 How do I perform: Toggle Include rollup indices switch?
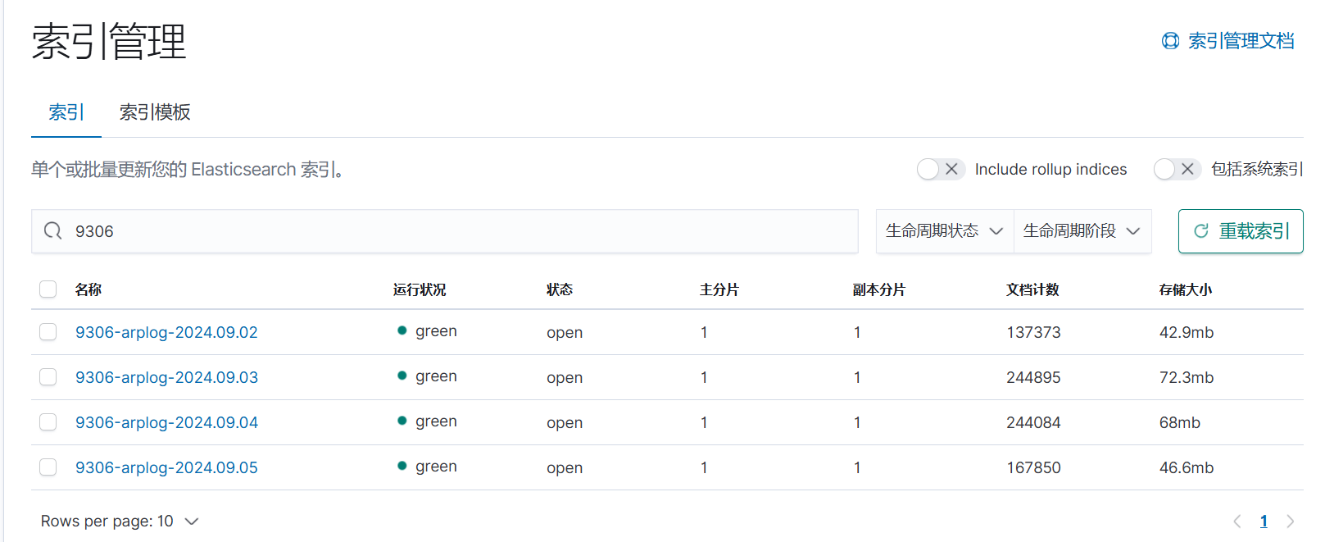tap(941, 169)
